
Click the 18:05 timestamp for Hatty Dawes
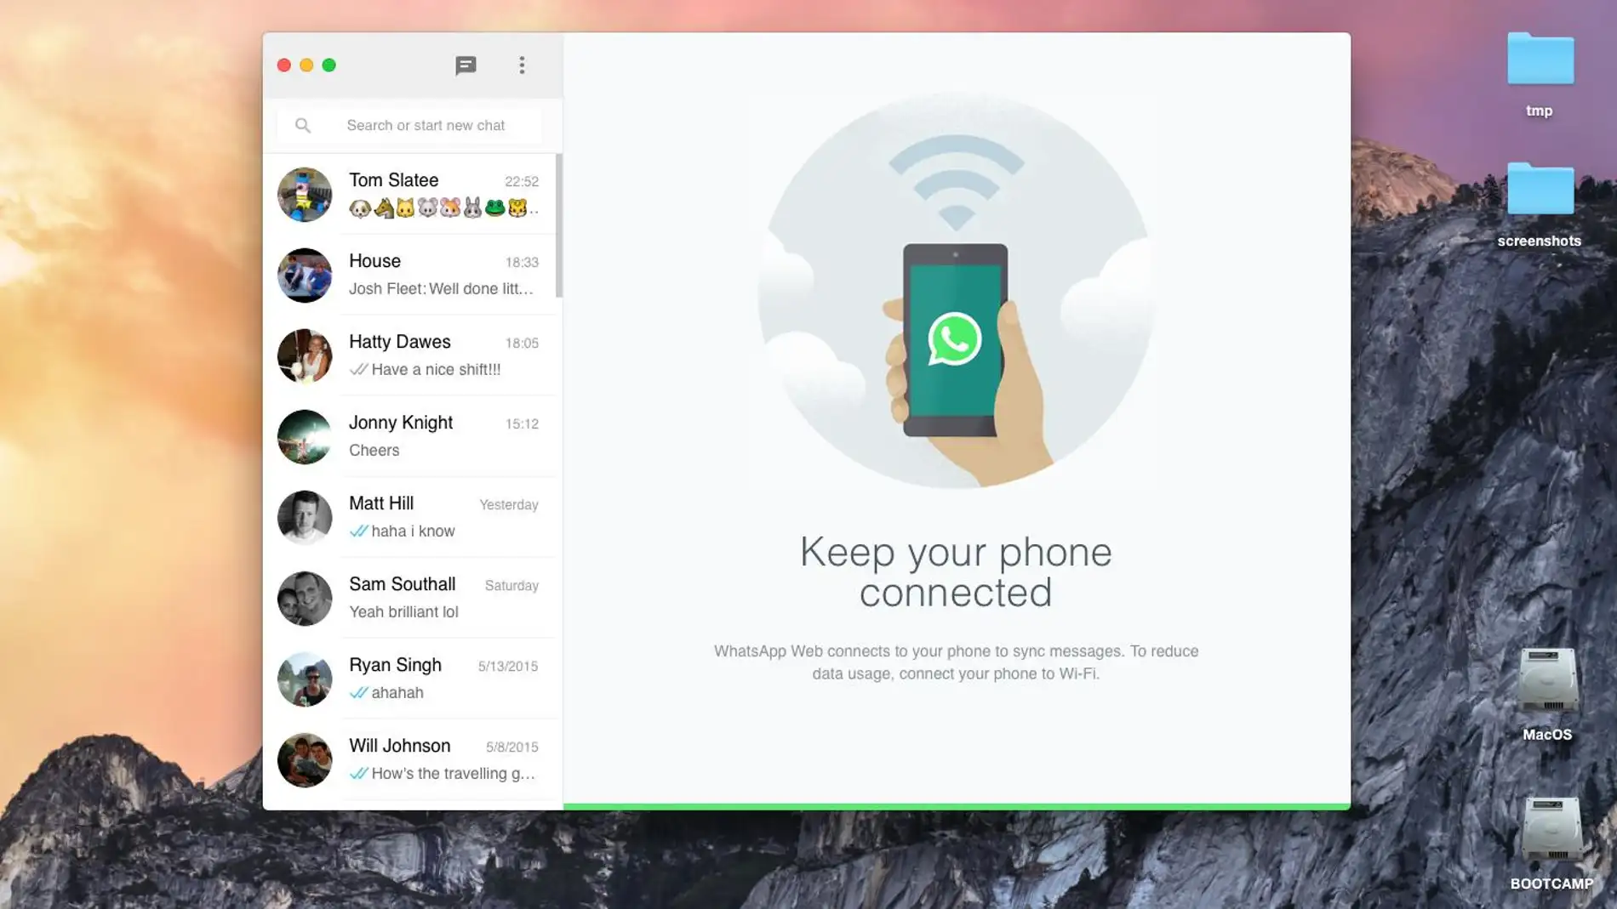(522, 343)
